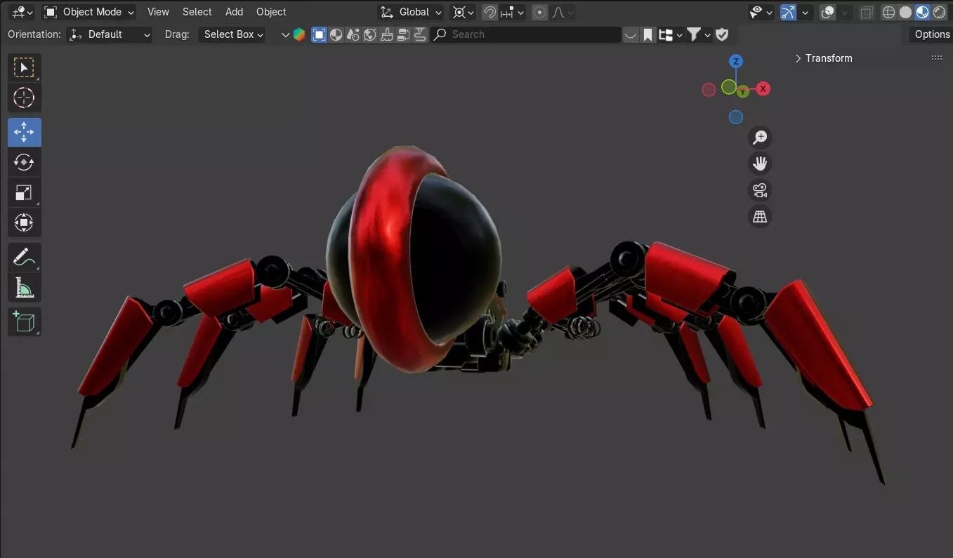Click the highlighted square icon after color cube
The width and height of the screenshot is (953, 558).
319,34
